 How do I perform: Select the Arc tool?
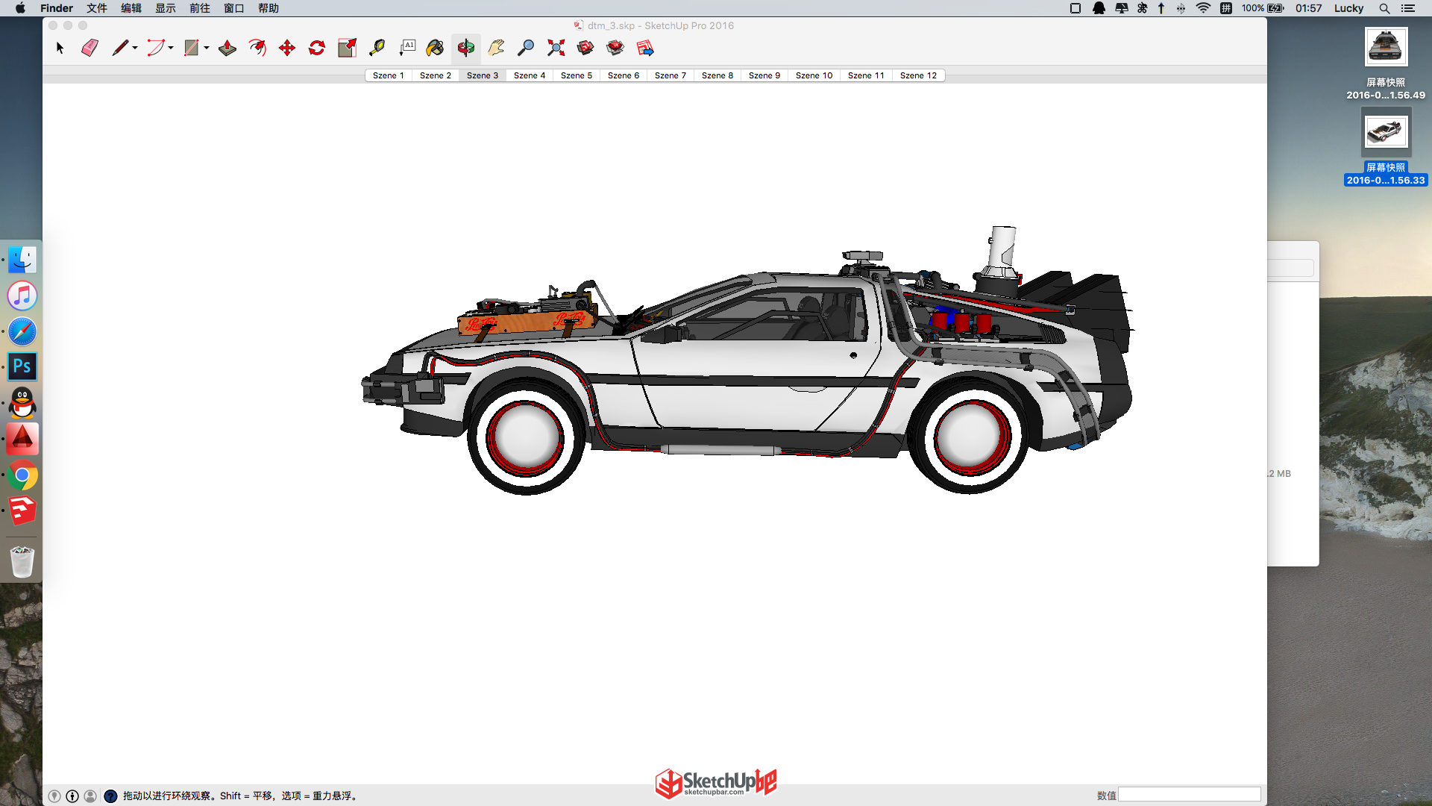pos(155,48)
